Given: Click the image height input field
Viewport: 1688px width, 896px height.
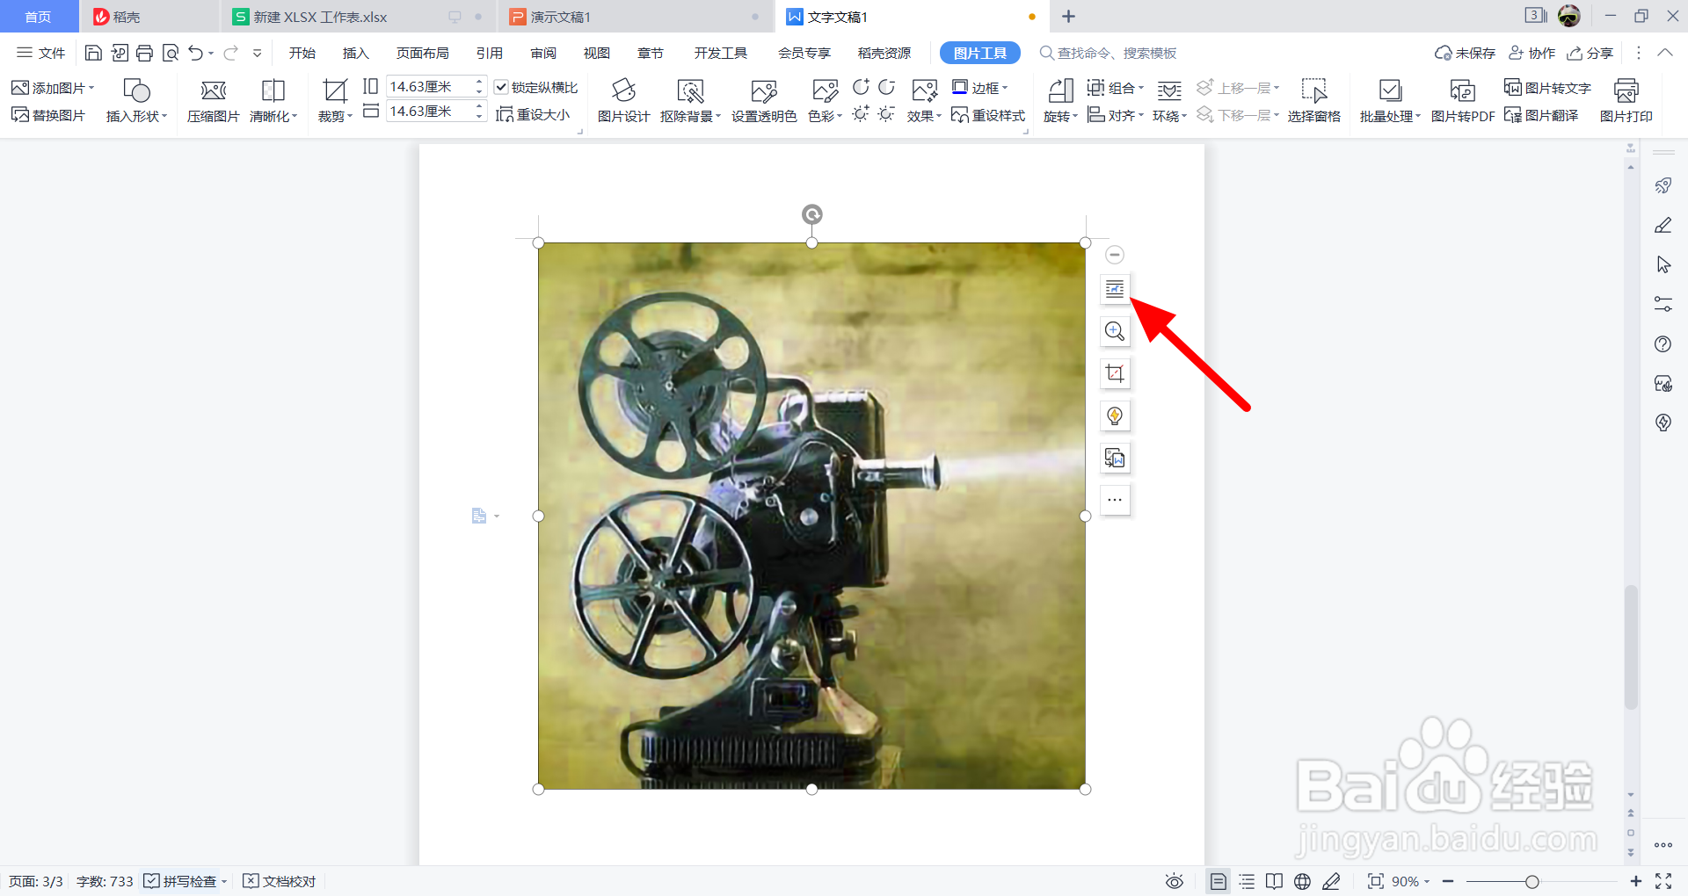Looking at the screenshot, I should click(x=430, y=87).
